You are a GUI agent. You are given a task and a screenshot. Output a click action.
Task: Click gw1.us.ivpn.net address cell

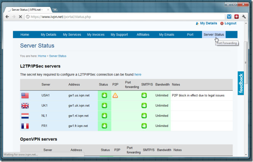tap(79, 95)
